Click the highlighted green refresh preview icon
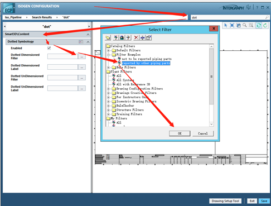Screen dimensions: 271x206 (x=259, y=25)
